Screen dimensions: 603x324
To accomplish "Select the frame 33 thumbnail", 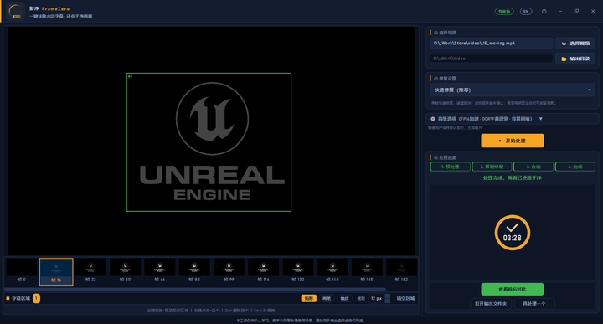I will [x=90, y=271].
